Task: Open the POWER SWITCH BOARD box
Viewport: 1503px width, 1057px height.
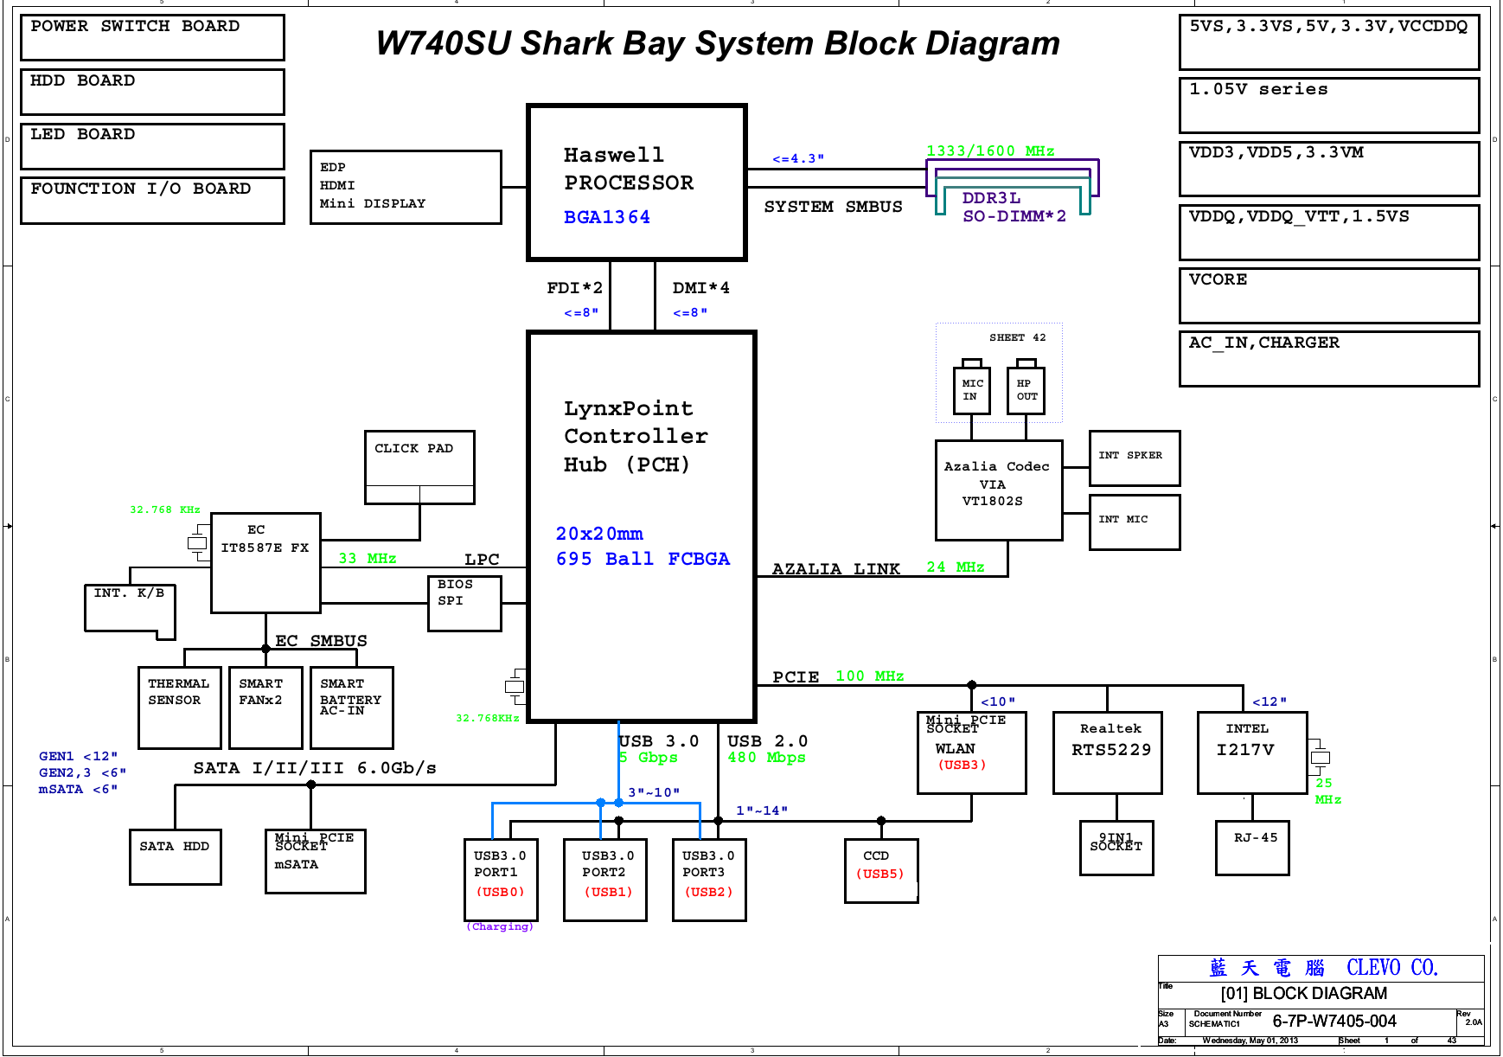Action: (x=152, y=37)
